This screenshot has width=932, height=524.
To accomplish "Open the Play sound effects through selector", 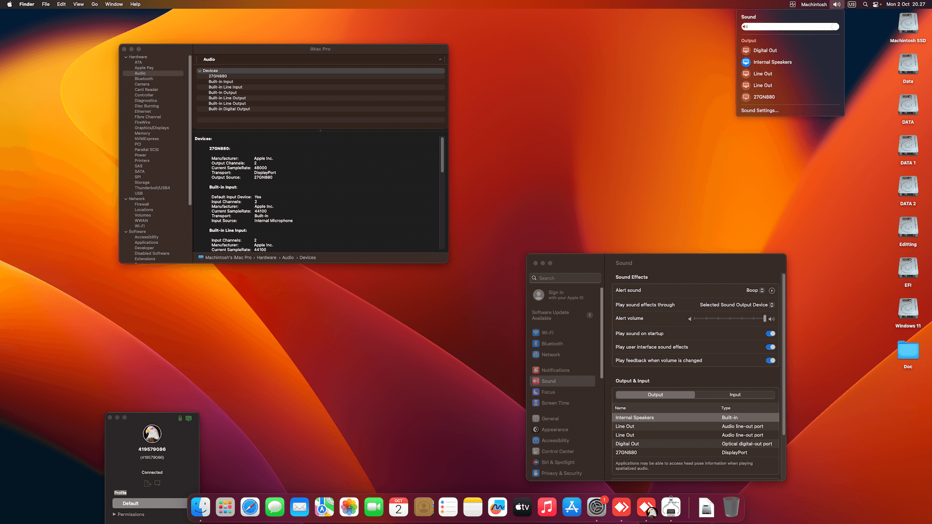I will click(736, 305).
